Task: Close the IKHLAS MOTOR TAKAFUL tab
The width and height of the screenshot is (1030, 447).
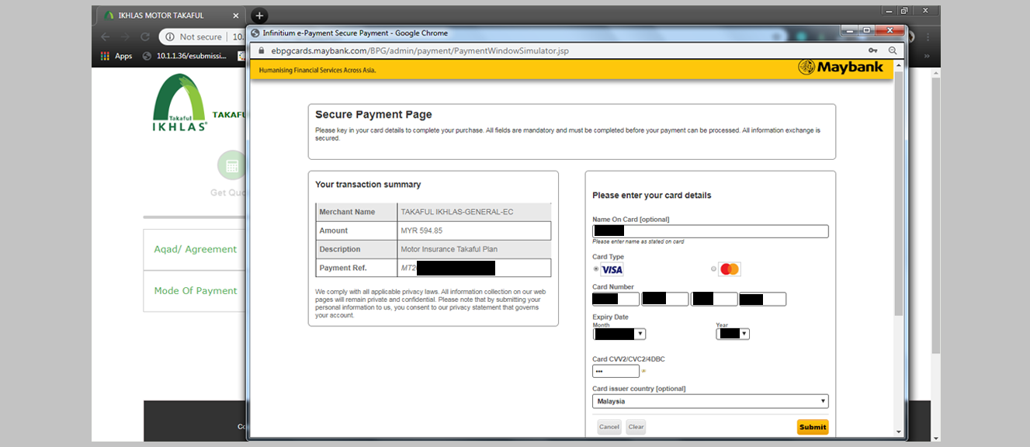Action: pos(236,16)
